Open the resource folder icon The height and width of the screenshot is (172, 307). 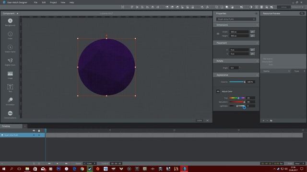click(x=271, y=120)
